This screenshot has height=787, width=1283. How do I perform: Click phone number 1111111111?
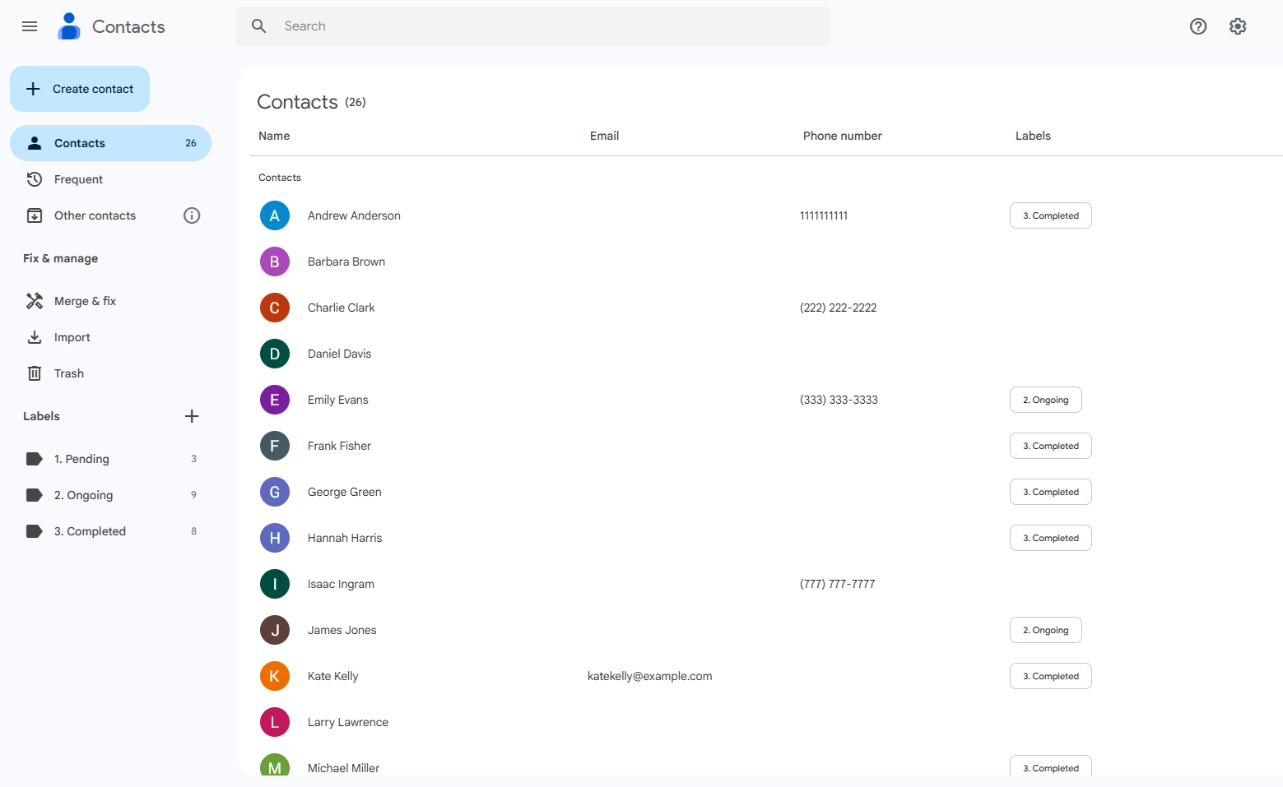tap(824, 215)
